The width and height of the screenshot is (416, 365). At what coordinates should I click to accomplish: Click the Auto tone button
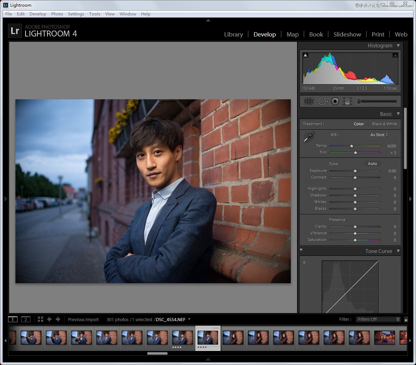[372, 164]
